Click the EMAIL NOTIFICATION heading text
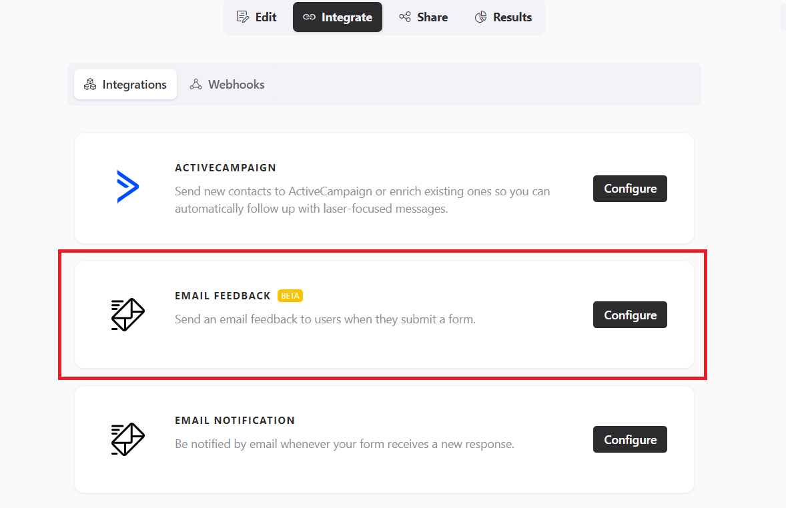The image size is (786, 508). tap(235, 421)
